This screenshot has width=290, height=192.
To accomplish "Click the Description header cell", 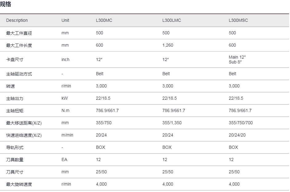I will point(17,20).
